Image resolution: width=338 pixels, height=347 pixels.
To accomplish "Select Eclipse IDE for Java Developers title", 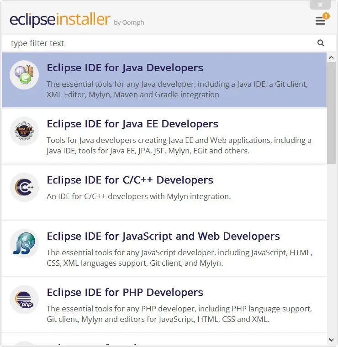I will (125, 68).
